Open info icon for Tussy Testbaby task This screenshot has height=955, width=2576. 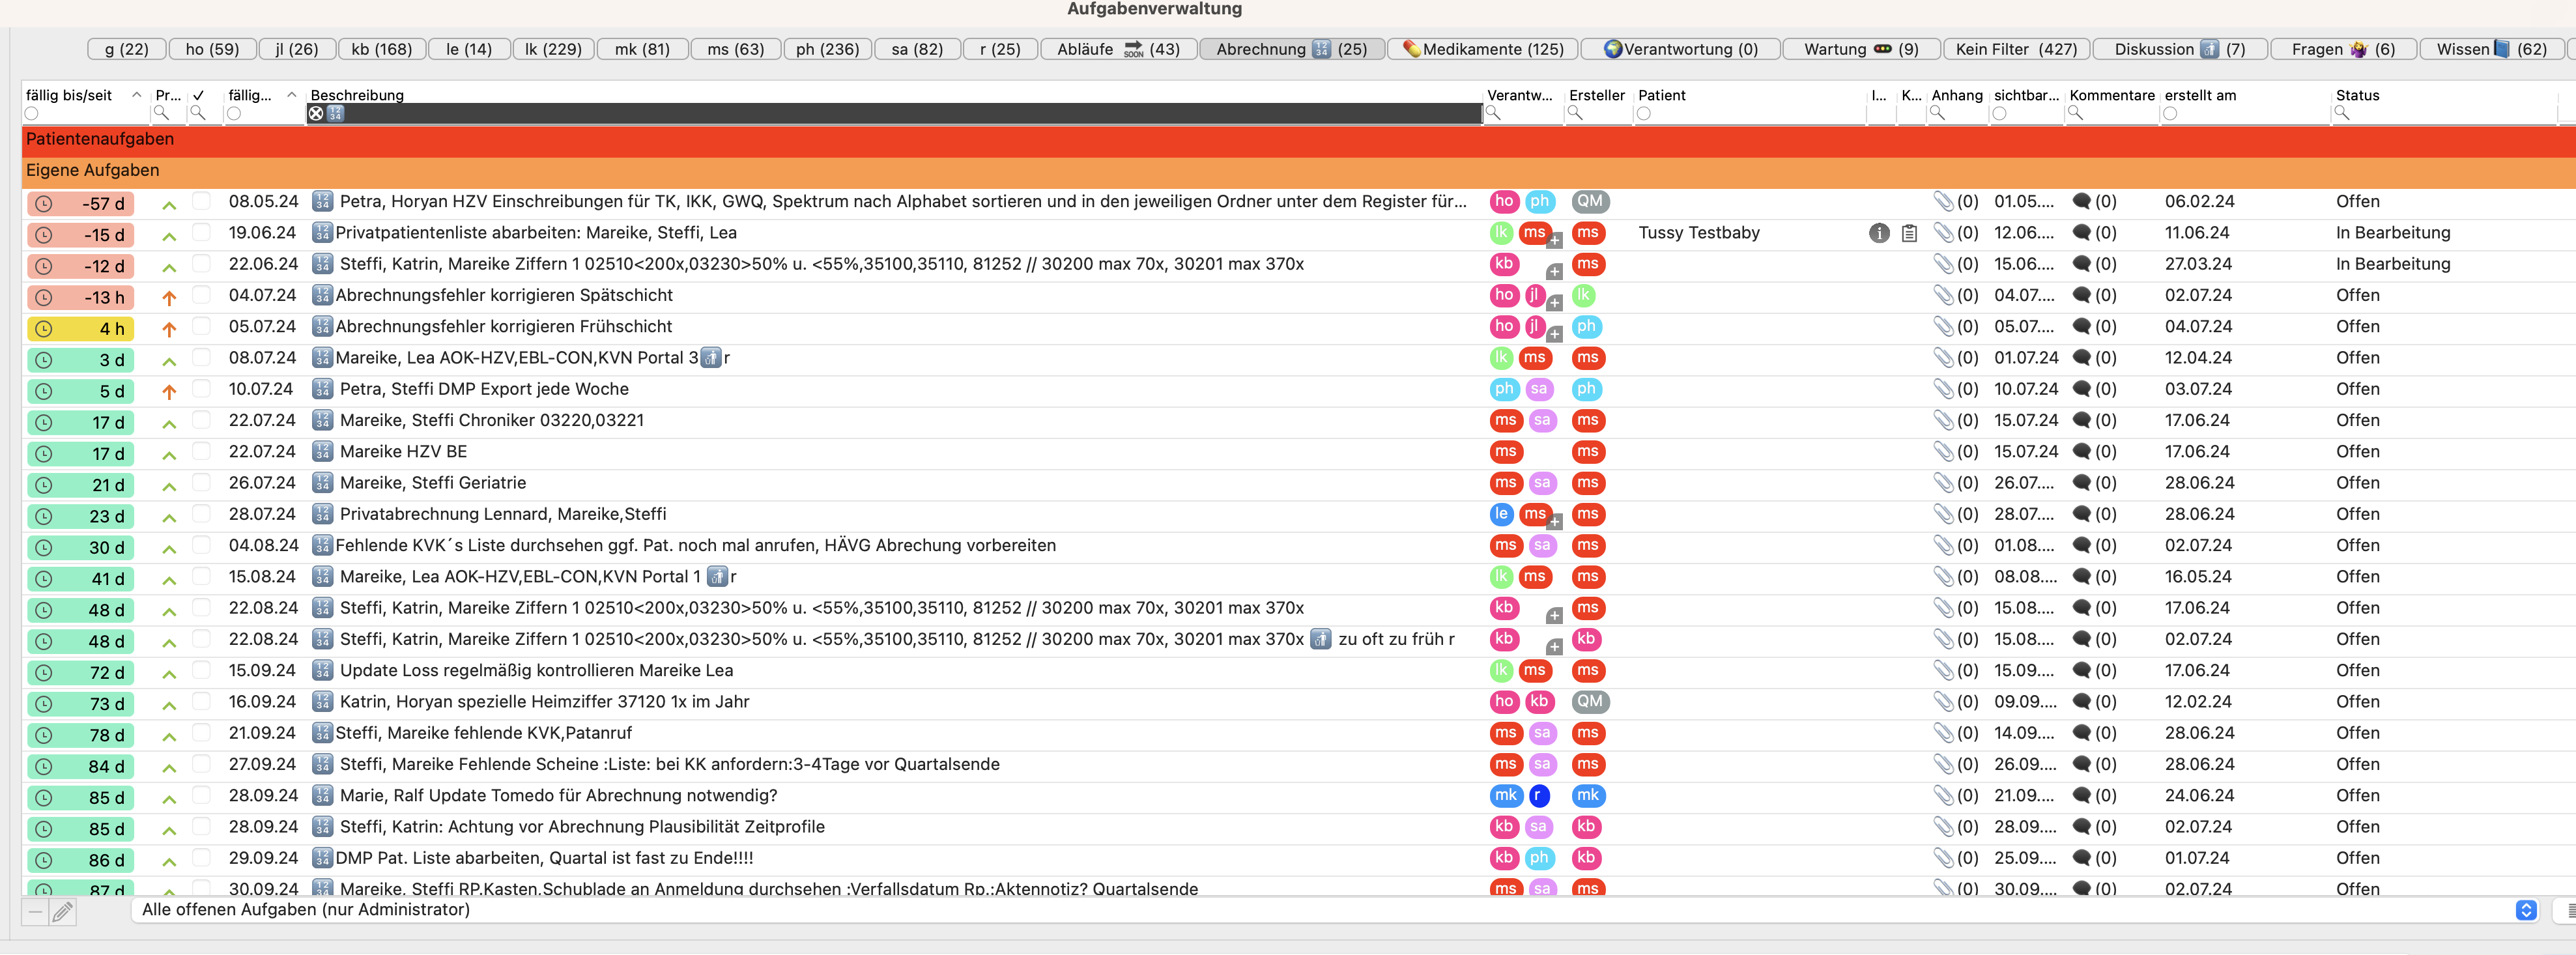tap(1879, 233)
